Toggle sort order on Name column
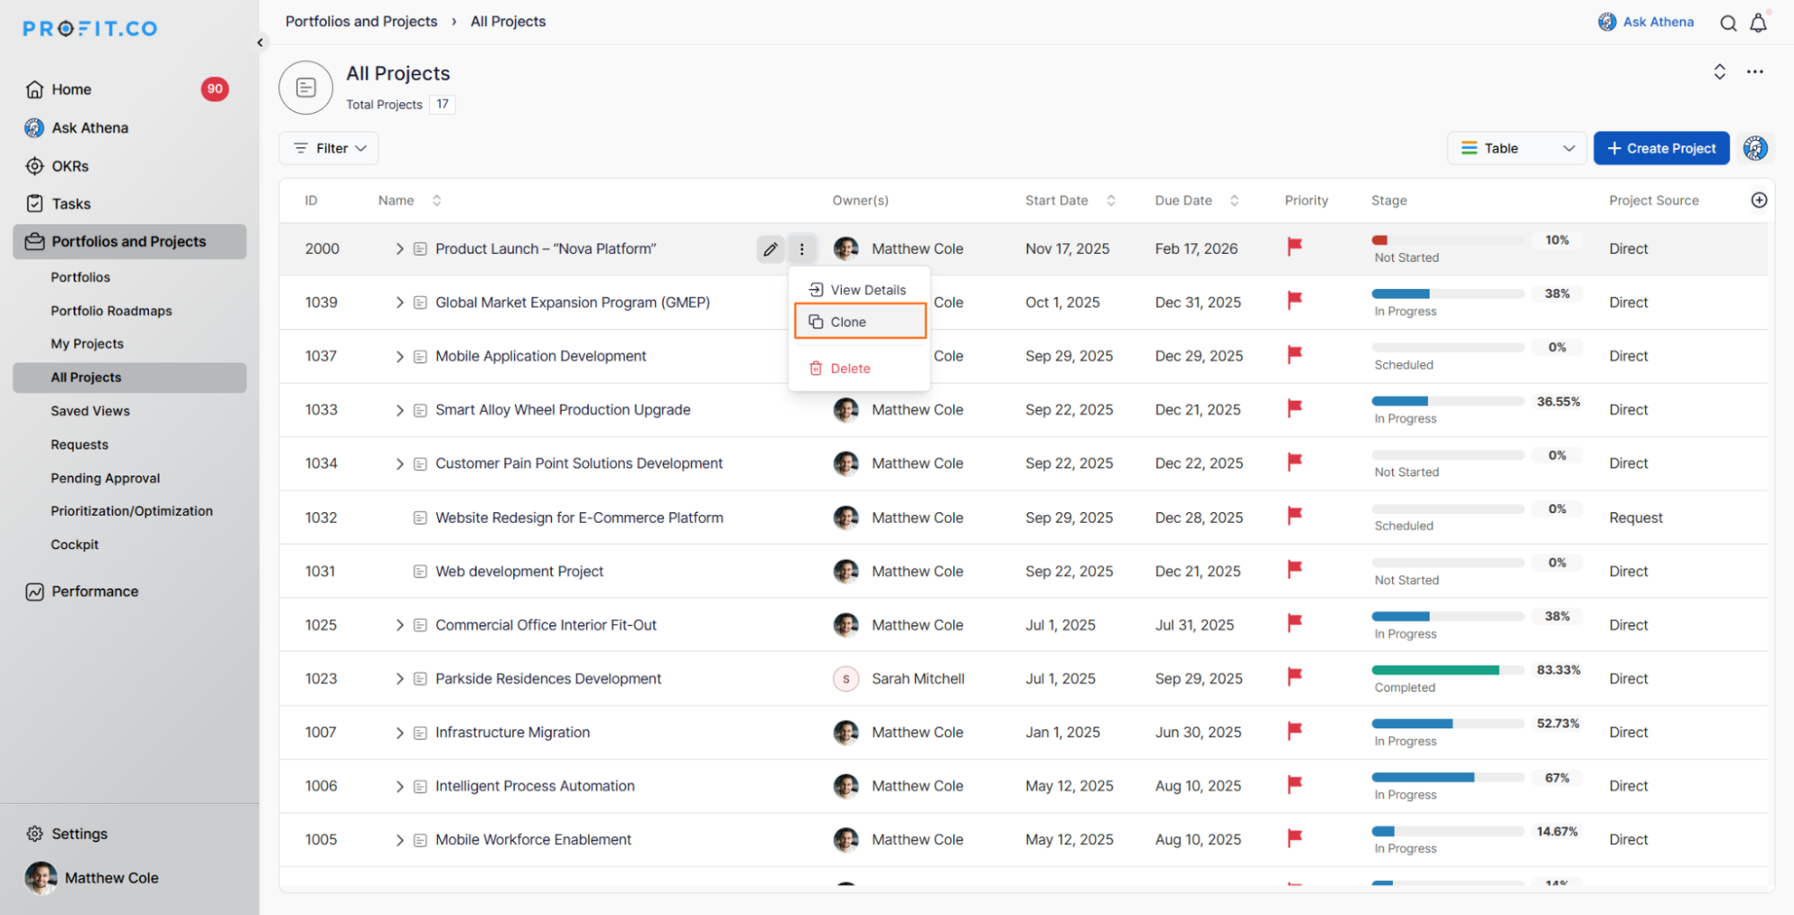 click(437, 200)
